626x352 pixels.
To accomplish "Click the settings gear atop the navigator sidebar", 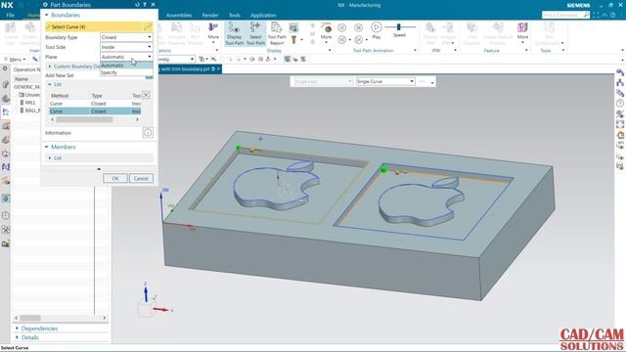I will [x=5, y=69].
